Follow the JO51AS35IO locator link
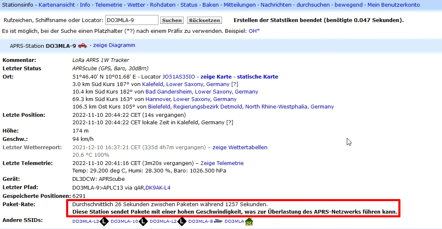The image size is (442, 229). 178,77
